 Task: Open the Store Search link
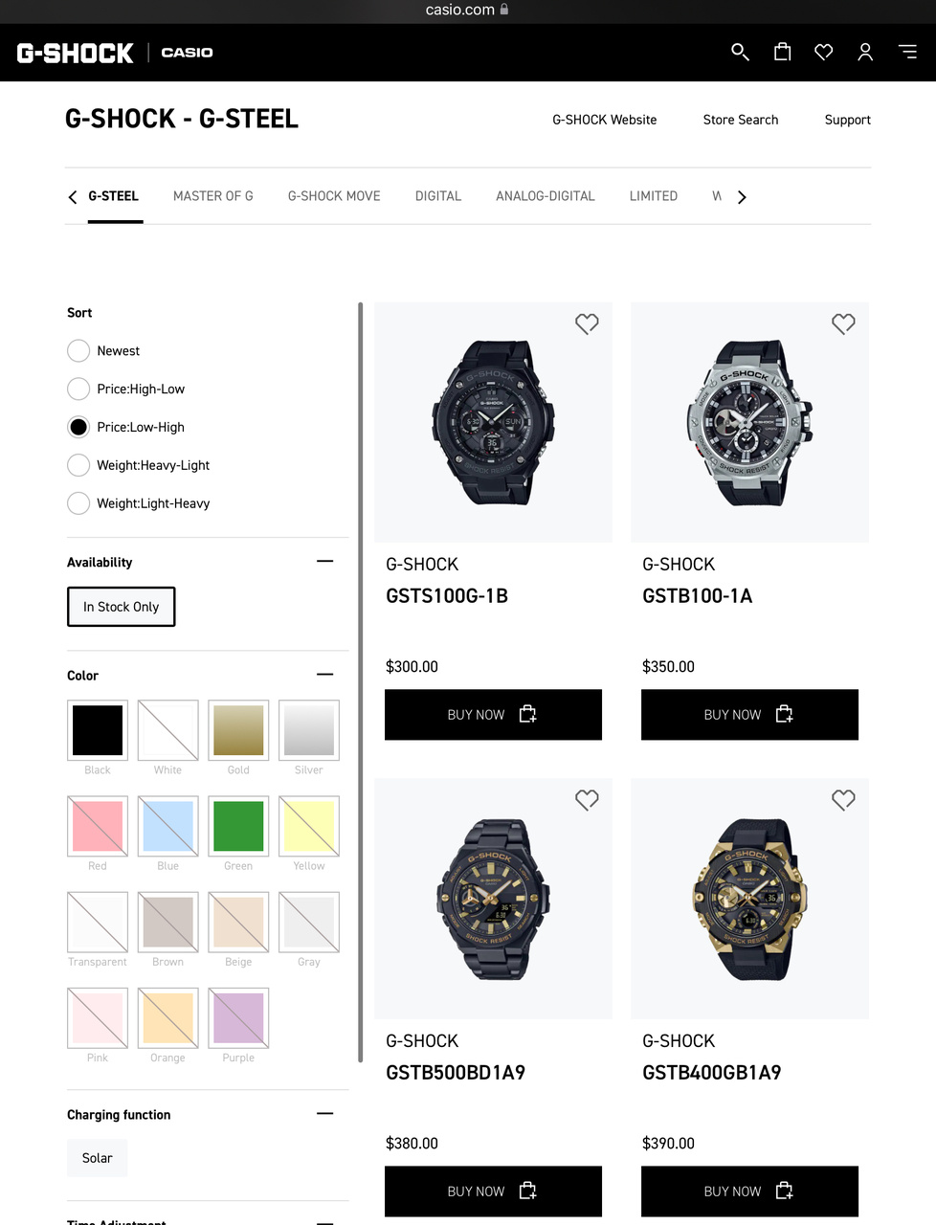(741, 120)
